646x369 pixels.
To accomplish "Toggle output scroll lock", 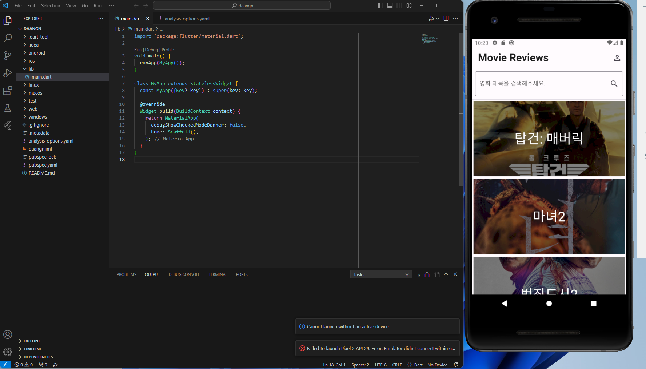I will point(427,274).
